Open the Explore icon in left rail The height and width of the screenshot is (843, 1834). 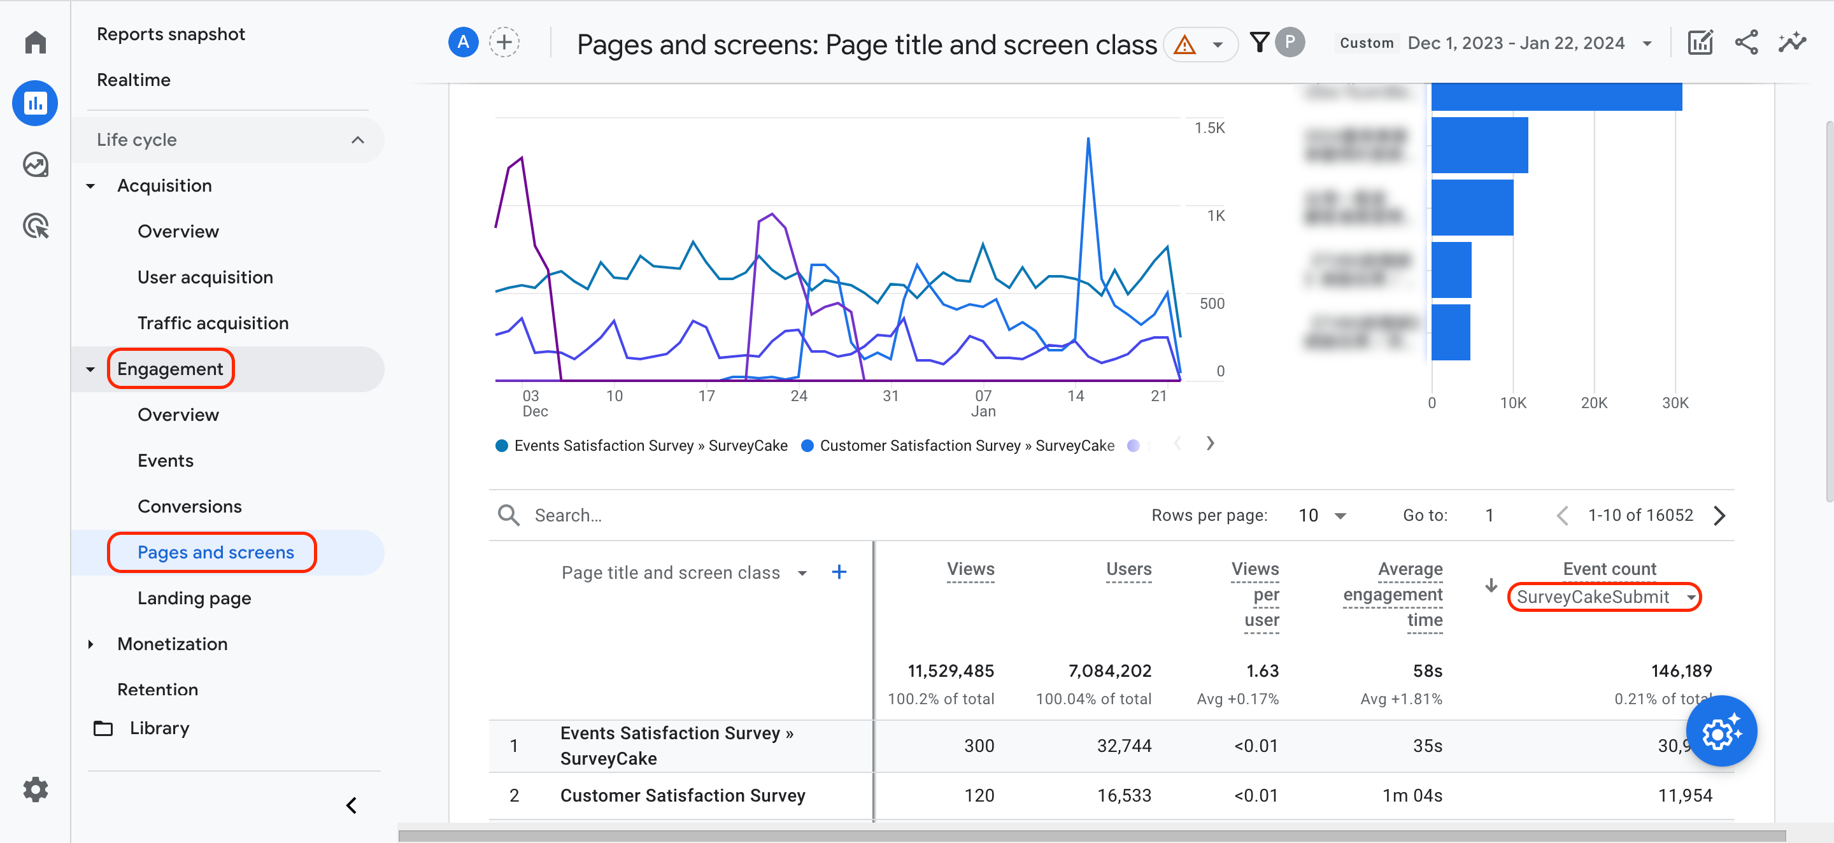coord(35,164)
